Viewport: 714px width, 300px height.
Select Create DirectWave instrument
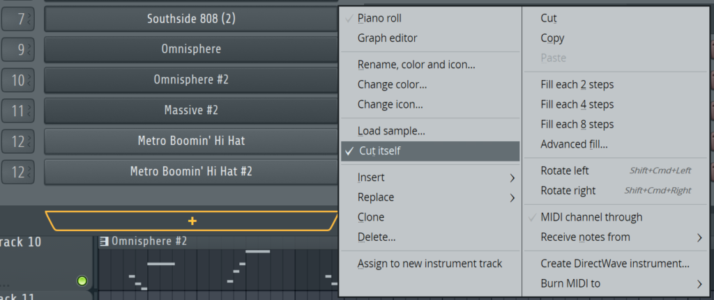614,264
